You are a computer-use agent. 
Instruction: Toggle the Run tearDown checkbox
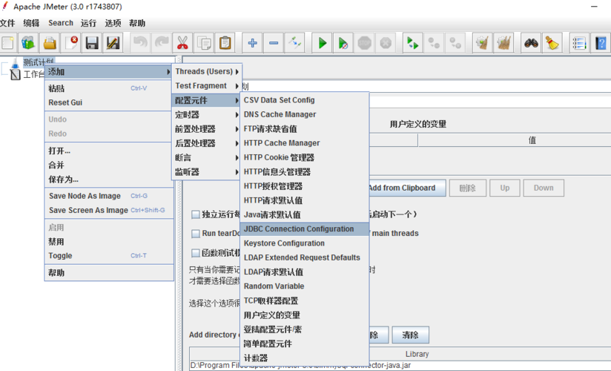196,233
